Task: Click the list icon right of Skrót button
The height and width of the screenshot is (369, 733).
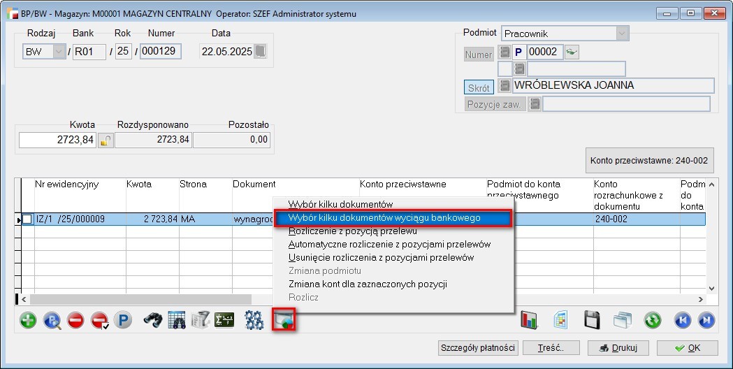Action: pyautogui.click(x=505, y=85)
